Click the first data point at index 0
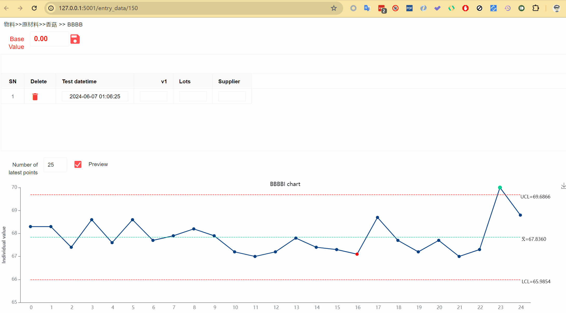 point(31,227)
